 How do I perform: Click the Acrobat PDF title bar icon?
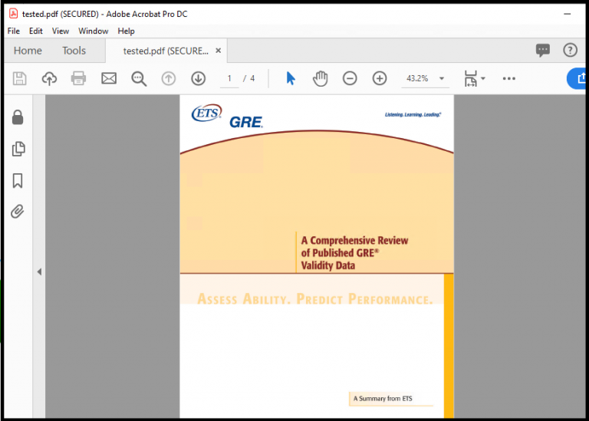(x=14, y=14)
